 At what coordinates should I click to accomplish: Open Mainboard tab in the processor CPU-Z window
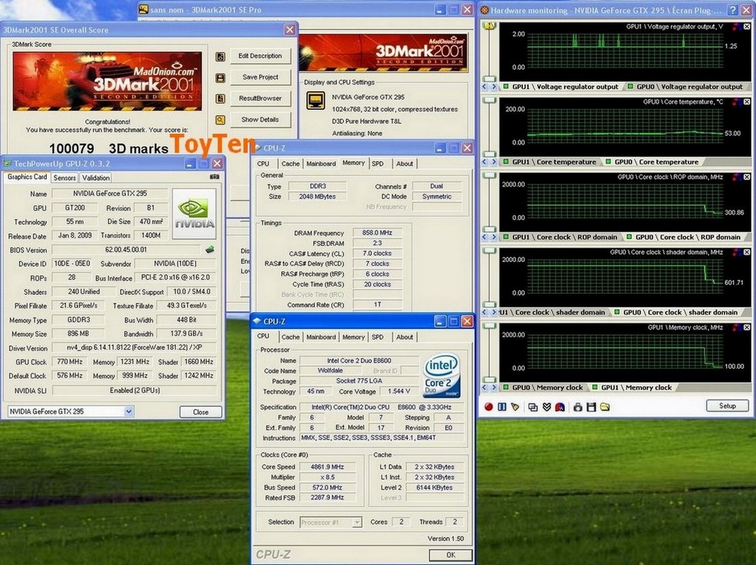320,337
